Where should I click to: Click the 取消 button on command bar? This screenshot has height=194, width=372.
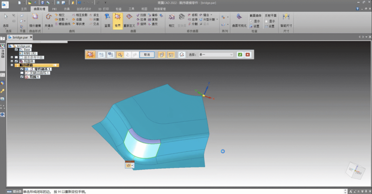click(x=146, y=54)
